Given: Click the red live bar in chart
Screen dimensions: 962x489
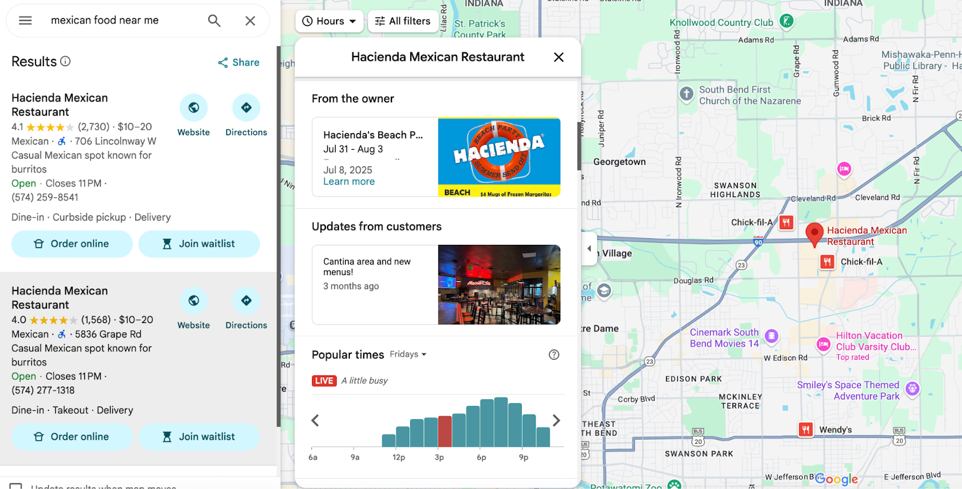Looking at the screenshot, I should 445,431.
